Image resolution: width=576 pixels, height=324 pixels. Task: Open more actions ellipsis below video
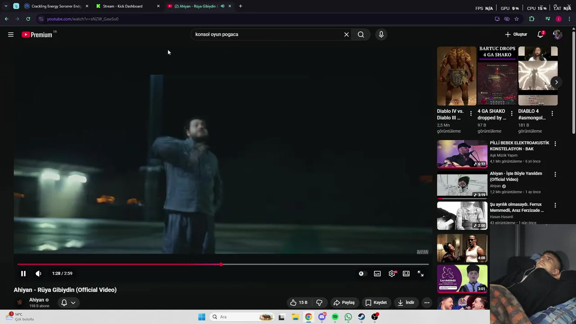[427, 302]
